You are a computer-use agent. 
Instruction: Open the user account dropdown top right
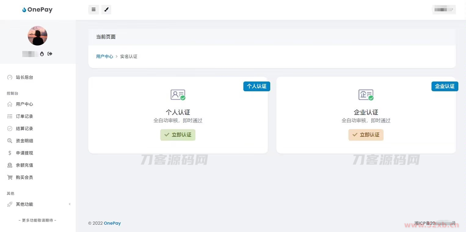(x=444, y=10)
